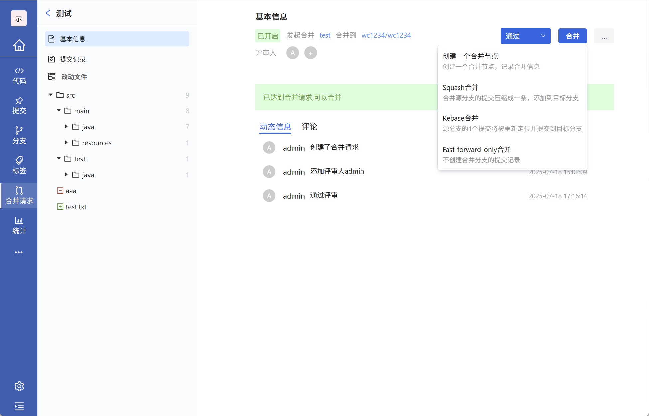
Task: Click the back arrow beside 测试
Action: (48, 13)
